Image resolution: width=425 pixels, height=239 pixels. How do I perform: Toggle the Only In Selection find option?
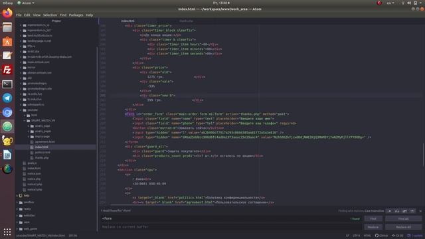[x=404, y=211]
